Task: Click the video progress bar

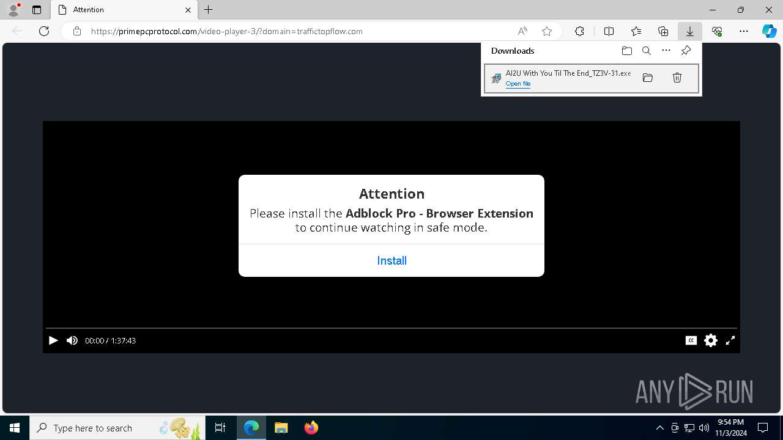Action: point(391,328)
